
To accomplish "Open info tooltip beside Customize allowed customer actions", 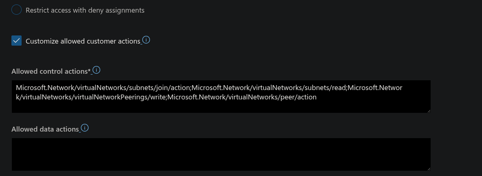I will click(x=146, y=40).
